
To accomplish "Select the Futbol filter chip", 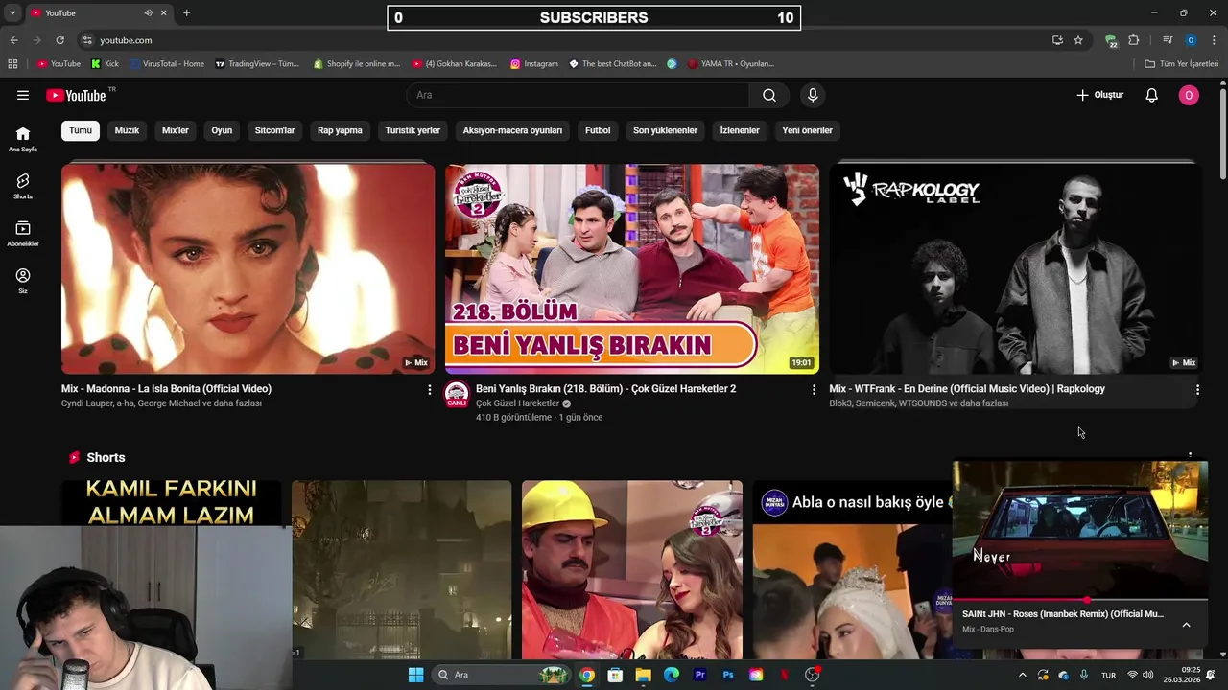I will tap(598, 130).
